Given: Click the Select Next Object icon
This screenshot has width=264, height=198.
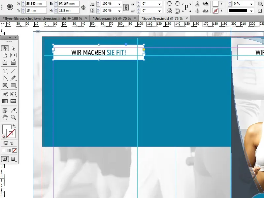Looking at the screenshot, I should pos(205,11).
